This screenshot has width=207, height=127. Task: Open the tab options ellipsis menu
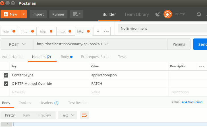(x=107, y=31)
